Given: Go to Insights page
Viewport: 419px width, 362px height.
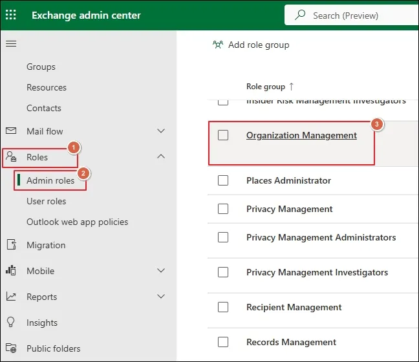Looking at the screenshot, I should (42, 323).
